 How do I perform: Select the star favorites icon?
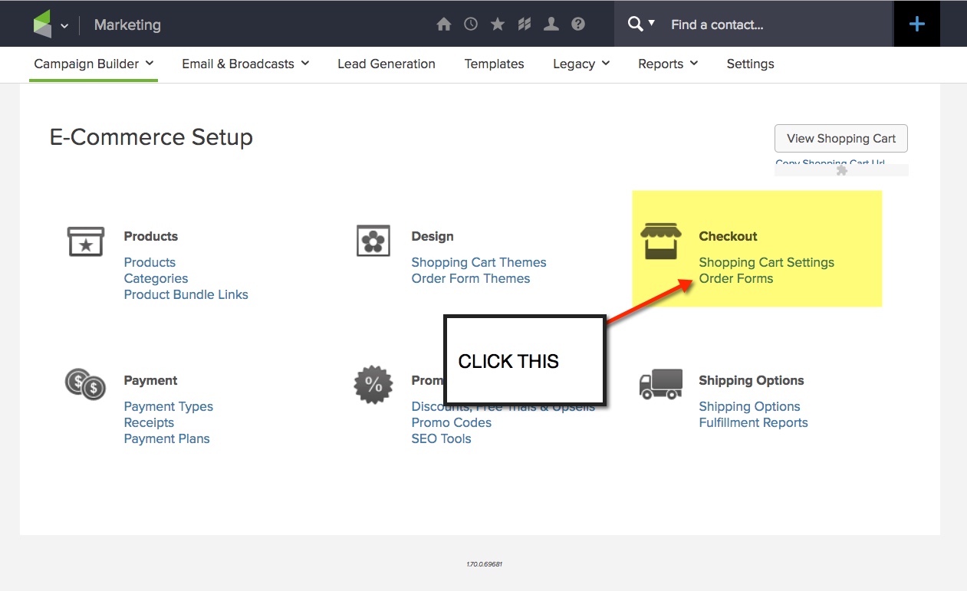pos(497,24)
